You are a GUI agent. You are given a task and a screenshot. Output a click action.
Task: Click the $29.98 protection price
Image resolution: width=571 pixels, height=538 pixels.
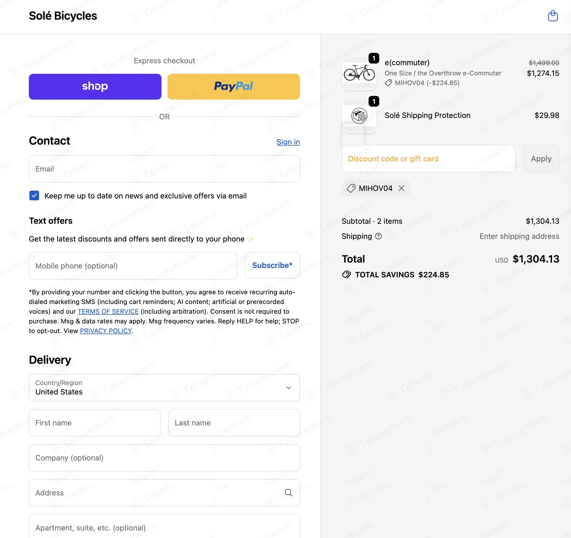[547, 115]
